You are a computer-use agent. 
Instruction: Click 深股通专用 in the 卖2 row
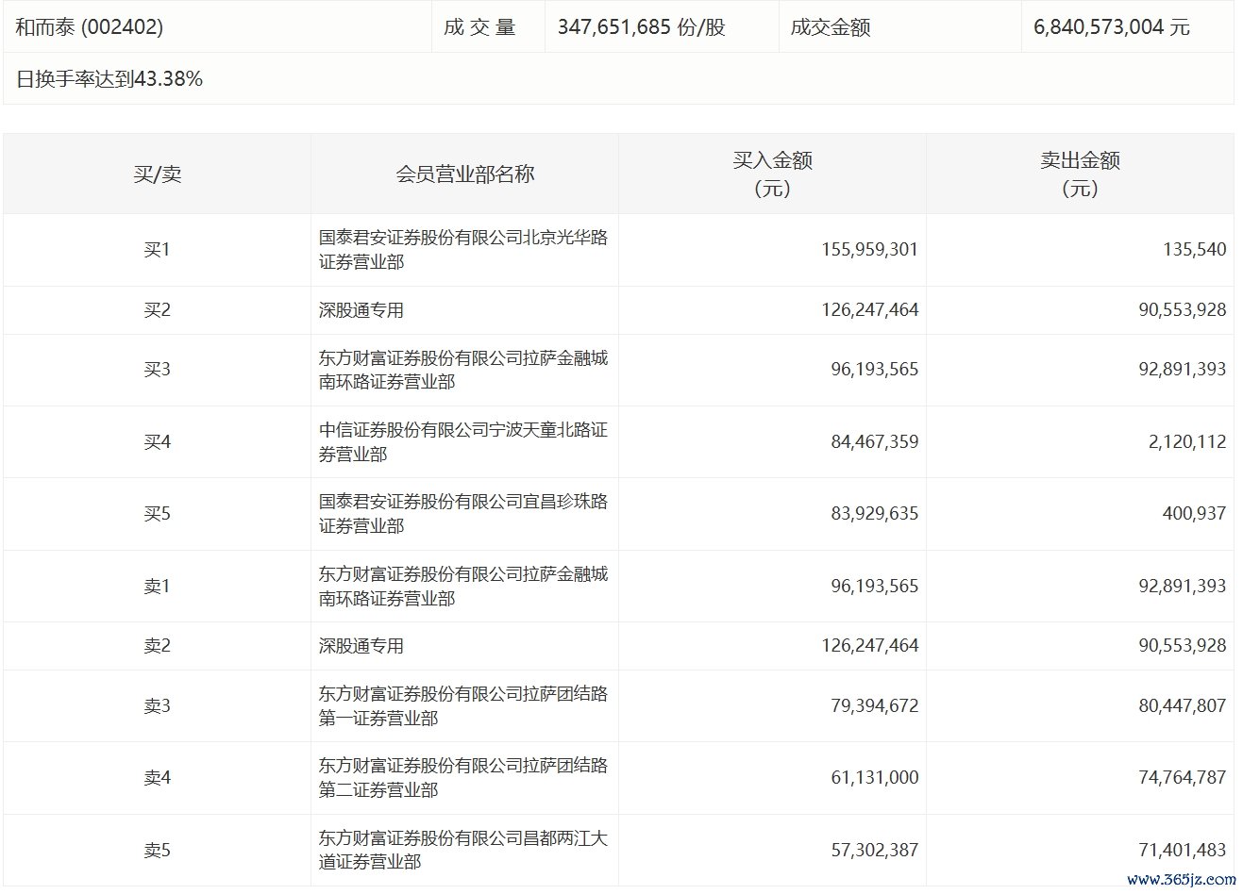click(x=361, y=646)
